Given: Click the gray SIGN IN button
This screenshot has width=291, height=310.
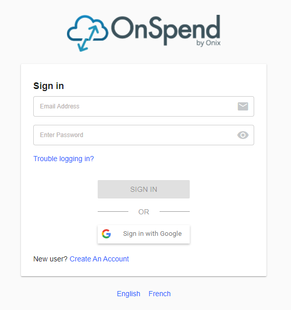Looking at the screenshot, I should tap(144, 189).
